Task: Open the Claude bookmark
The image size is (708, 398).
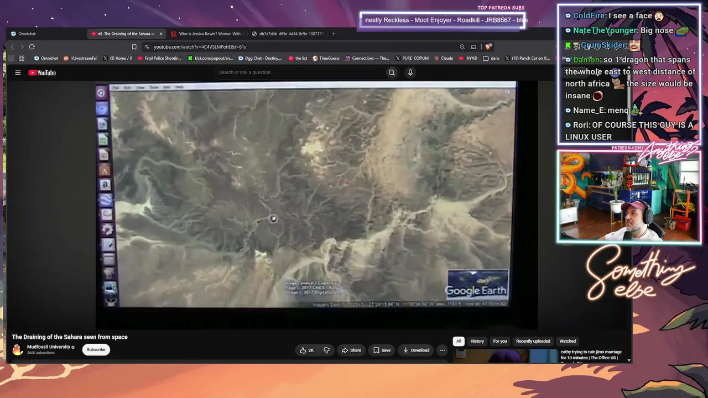Action: point(444,58)
